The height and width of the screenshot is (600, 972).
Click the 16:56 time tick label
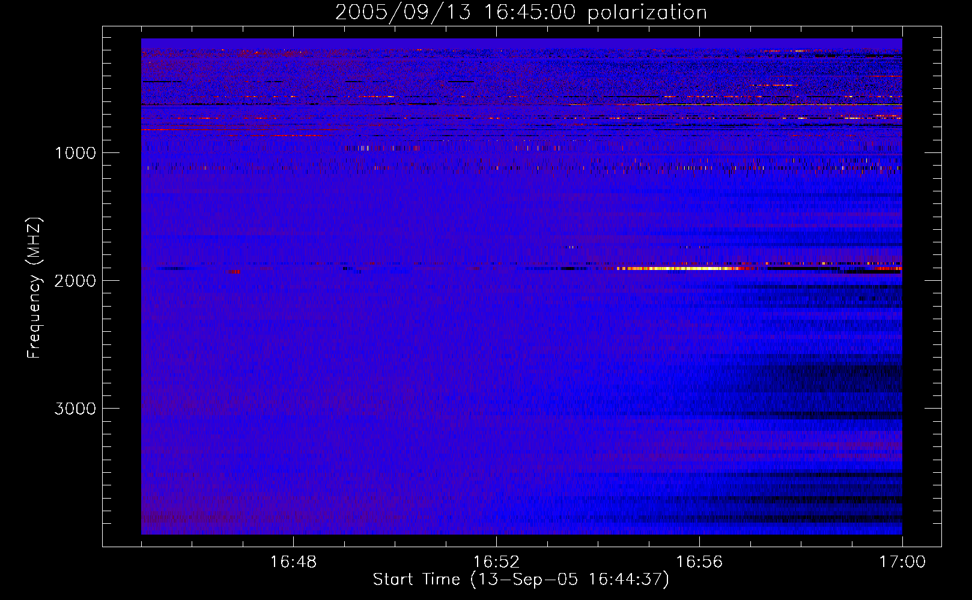(x=699, y=562)
